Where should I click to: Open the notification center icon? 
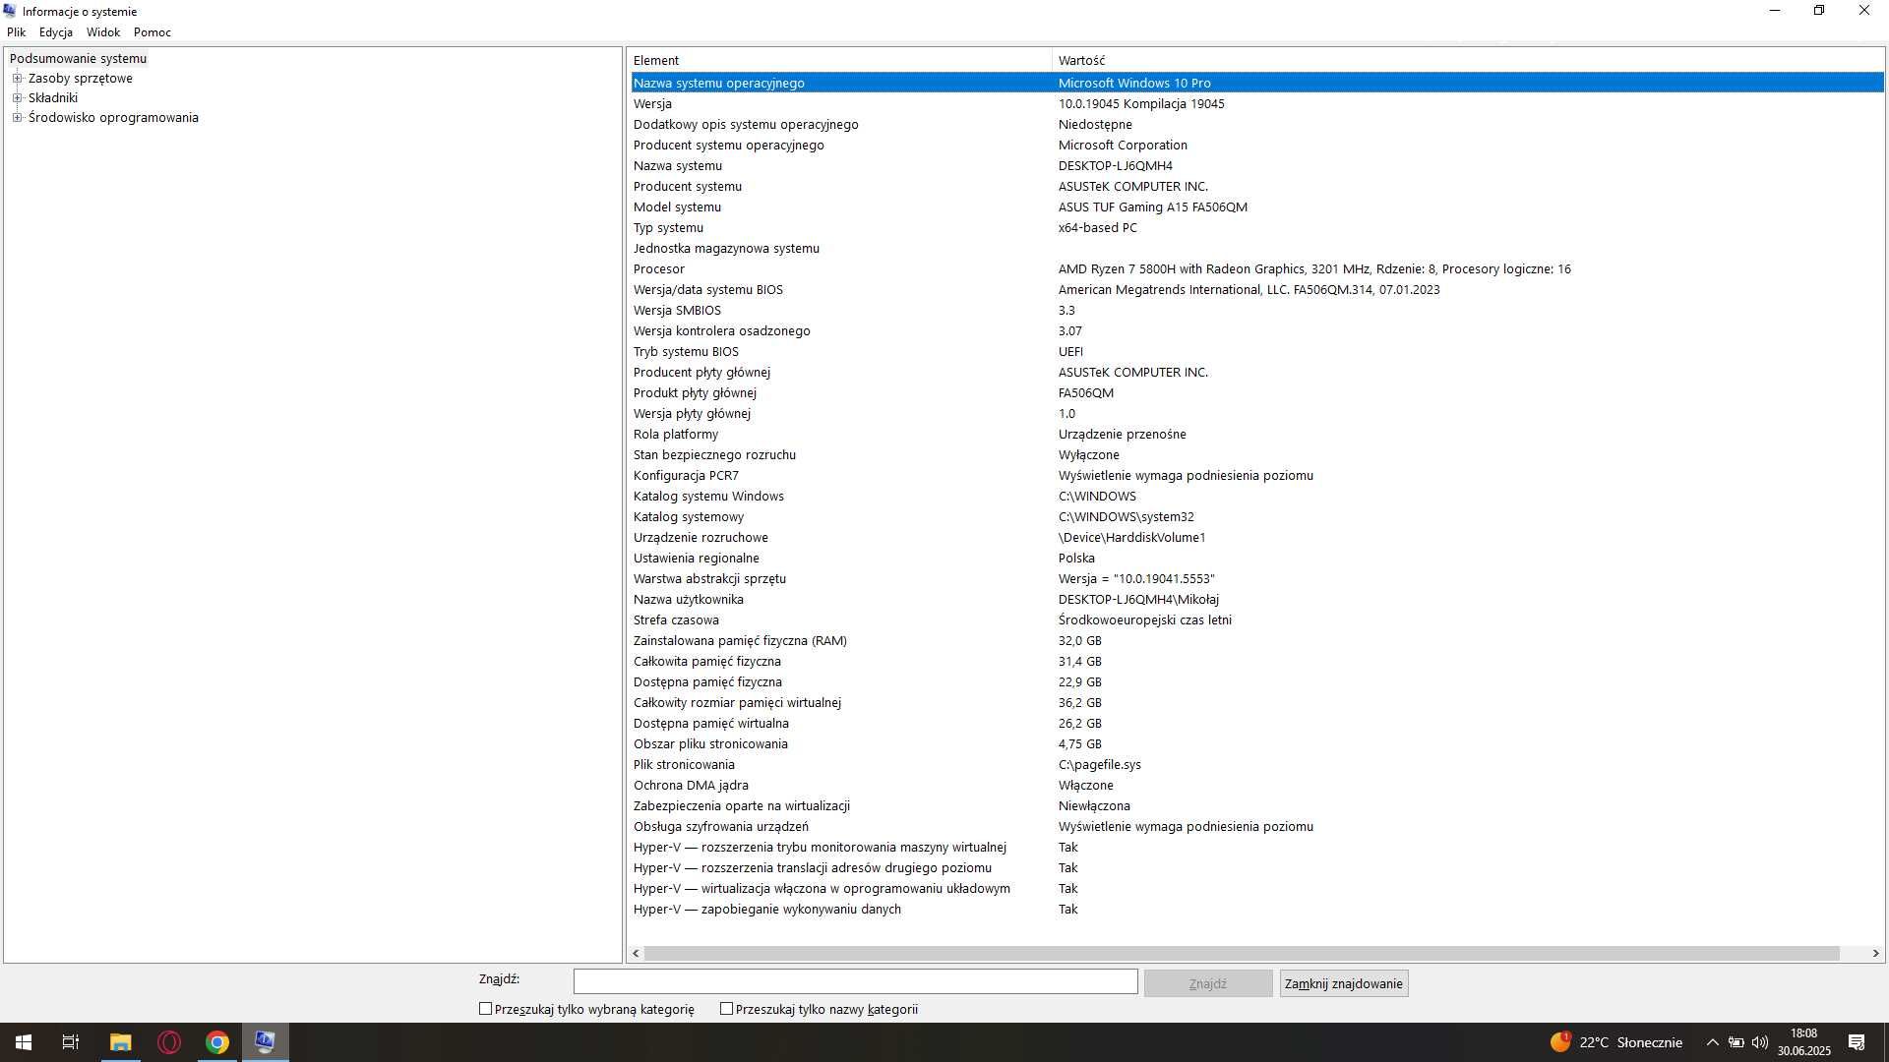1857,1042
